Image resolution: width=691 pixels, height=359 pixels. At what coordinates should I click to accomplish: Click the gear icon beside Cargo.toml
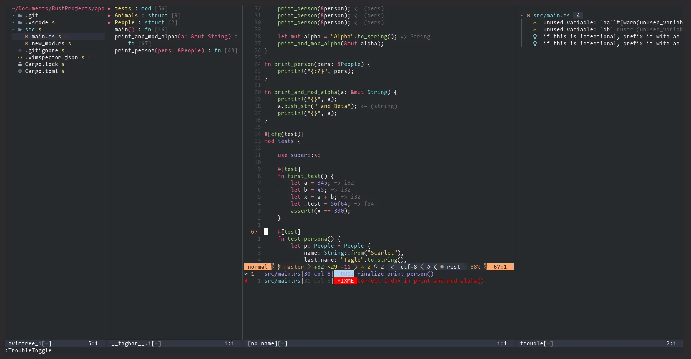[20, 71]
